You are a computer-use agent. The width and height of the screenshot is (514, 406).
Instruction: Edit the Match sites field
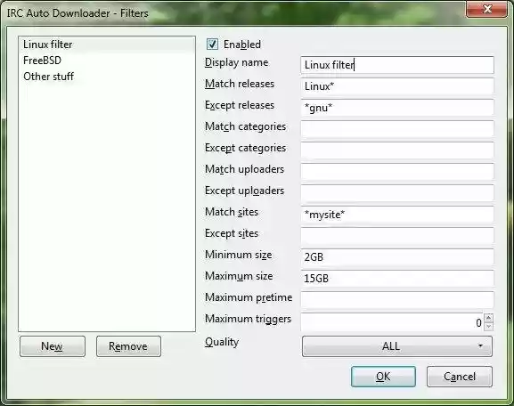397,215
